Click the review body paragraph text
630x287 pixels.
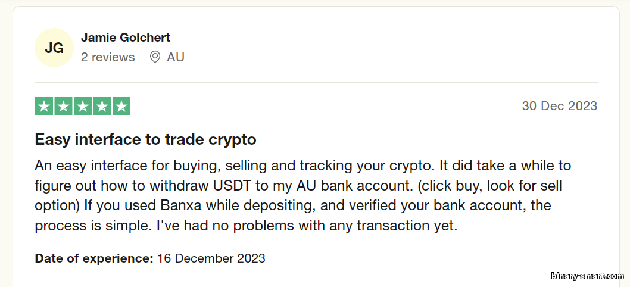[303, 195]
